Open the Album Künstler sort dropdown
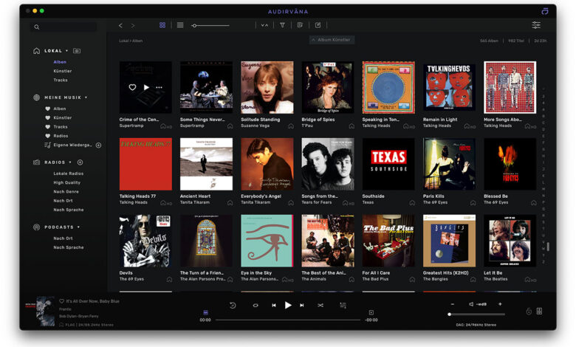Image resolution: width=576 pixels, height=347 pixels. click(332, 40)
